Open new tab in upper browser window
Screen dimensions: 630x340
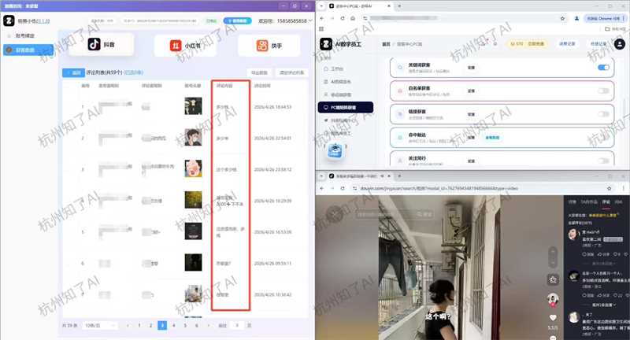pos(399,6)
